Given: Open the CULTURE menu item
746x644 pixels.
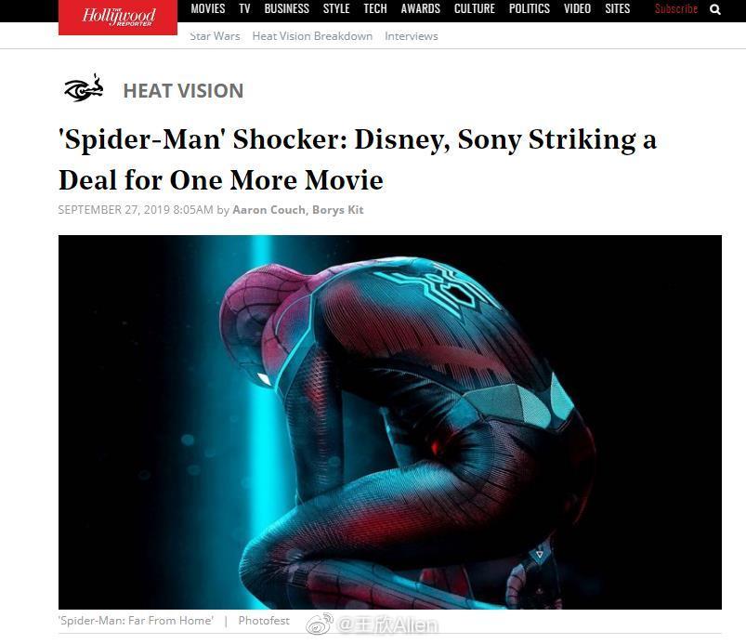Looking at the screenshot, I should point(475,9).
